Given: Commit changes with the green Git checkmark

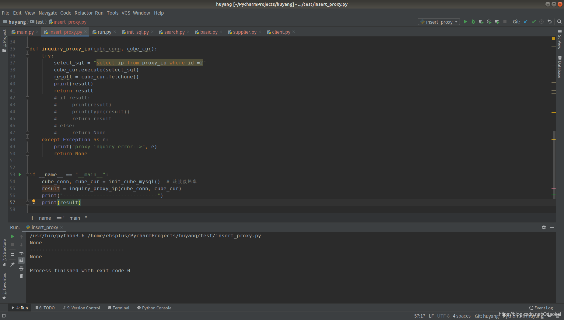Looking at the screenshot, I should (534, 22).
